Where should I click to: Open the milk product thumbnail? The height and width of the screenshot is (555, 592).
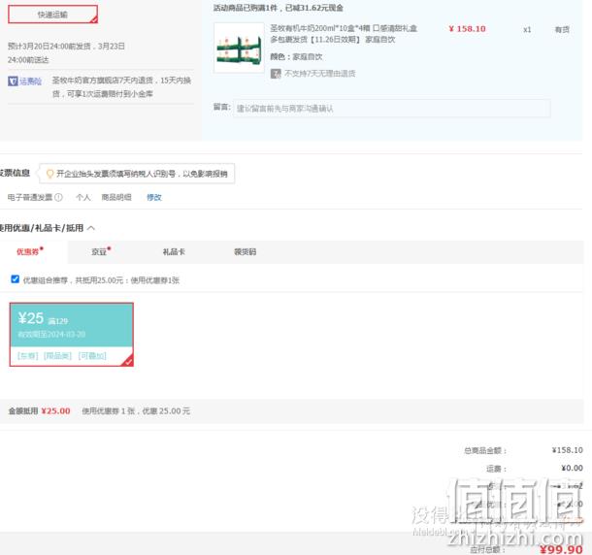(x=239, y=48)
